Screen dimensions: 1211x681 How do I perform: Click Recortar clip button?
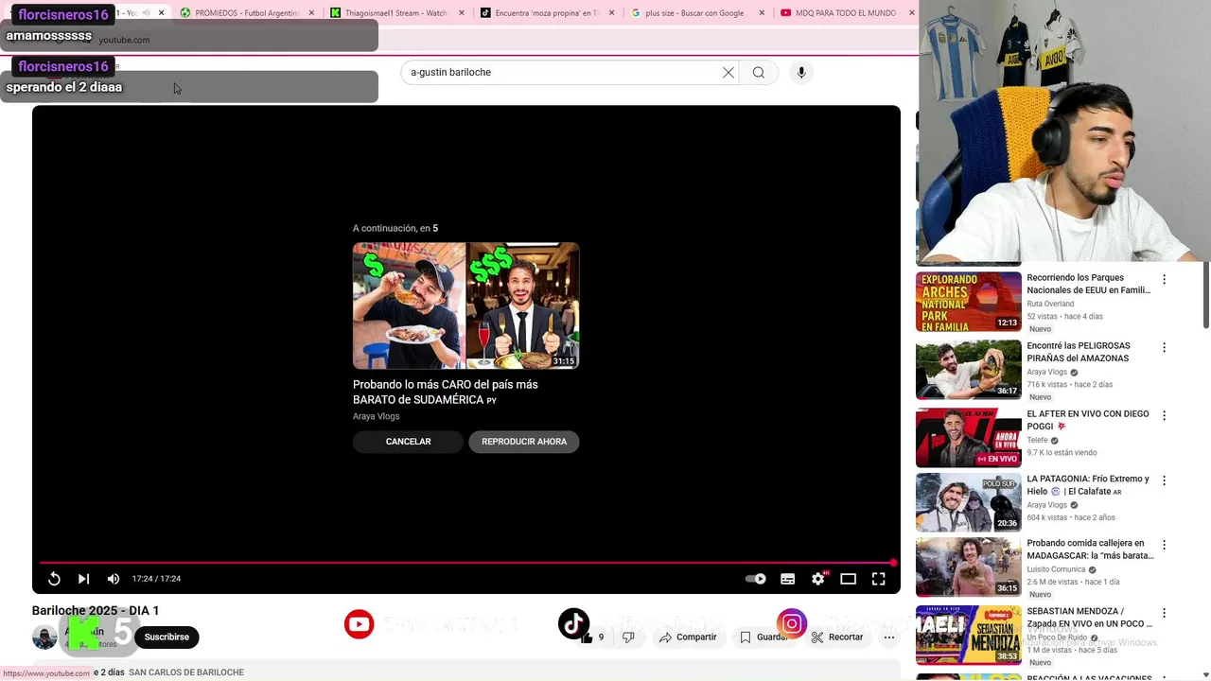coord(837,637)
